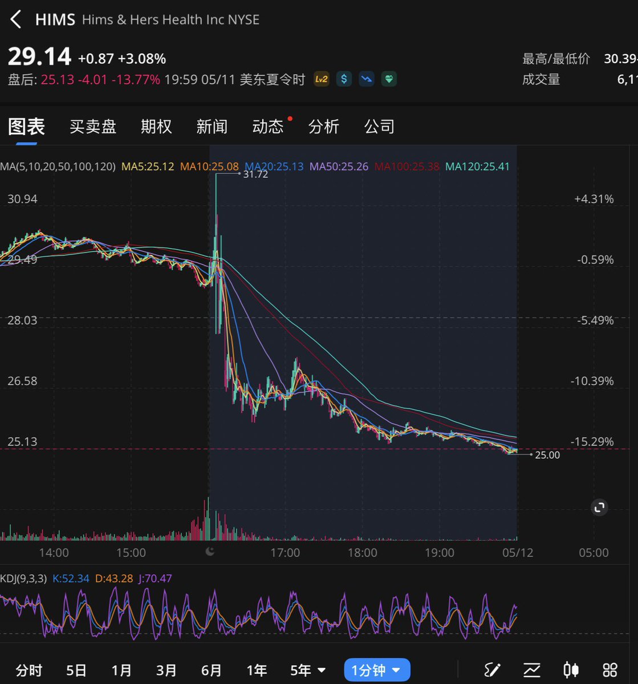638x684 pixels.
Task: Tap the 成交量 label
Action: pos(541,79)
